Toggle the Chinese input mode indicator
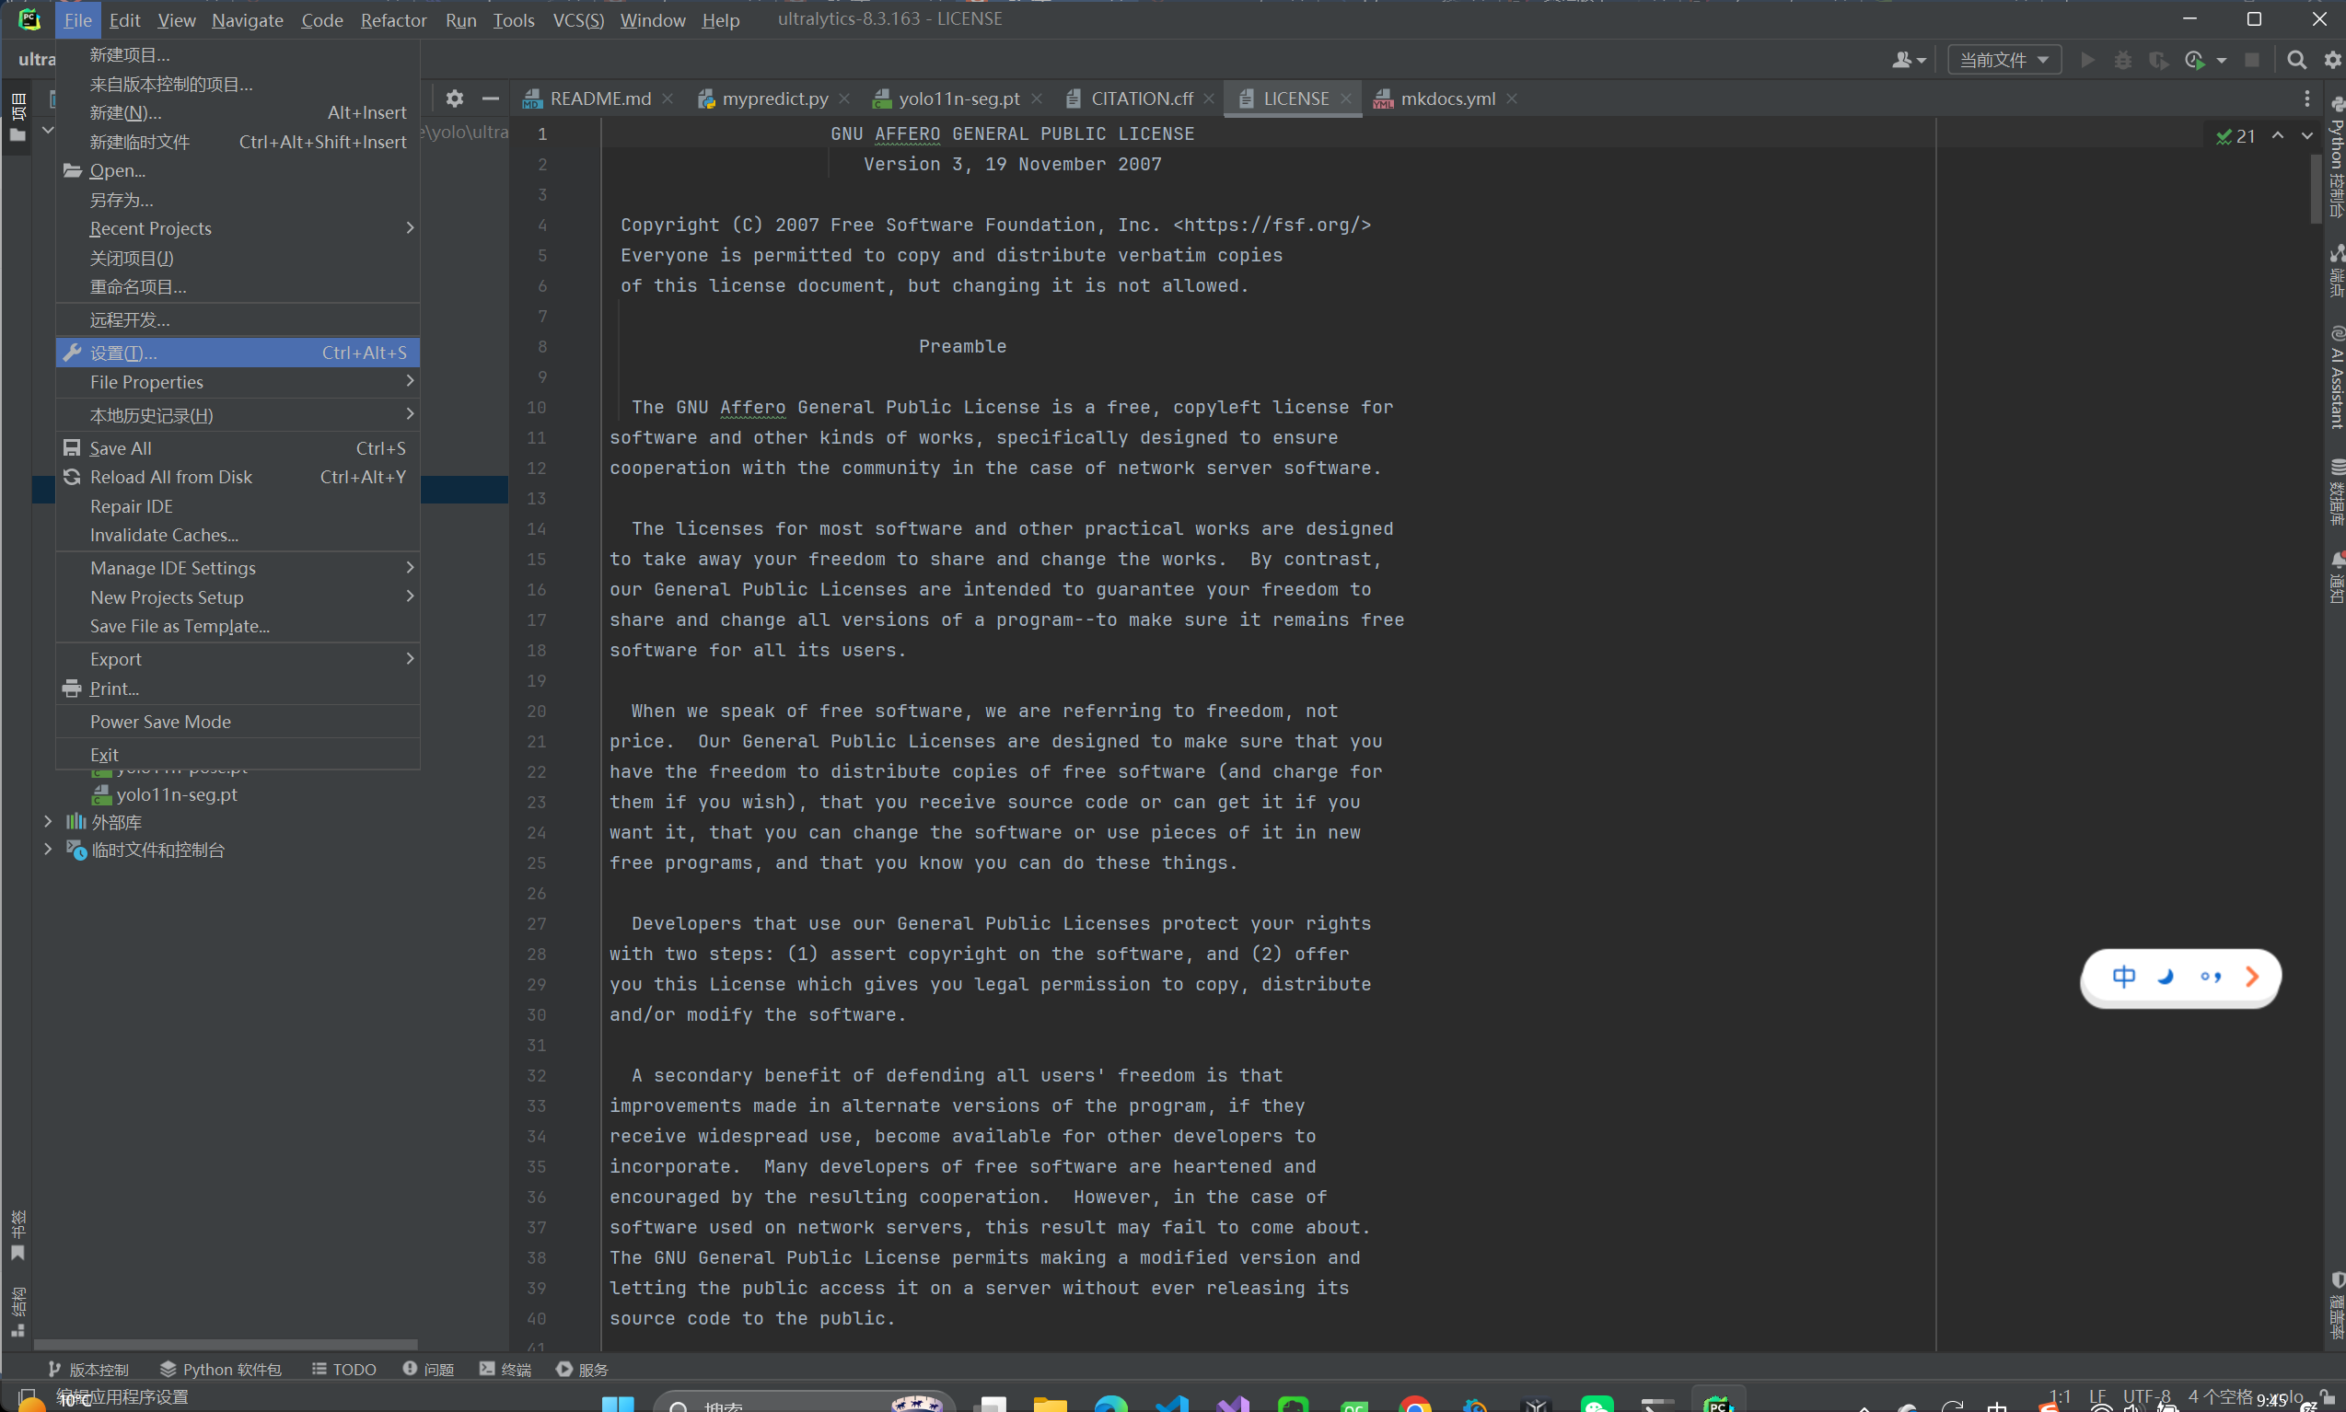The width and height of the screenshot is (2346, 1412). click(x=2123, y=977)
